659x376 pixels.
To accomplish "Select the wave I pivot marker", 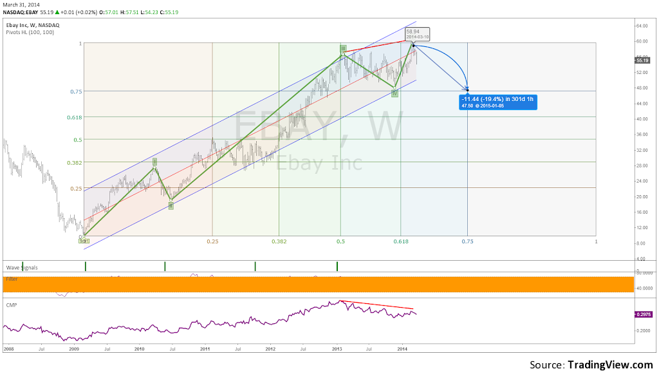I will point(154,162).
